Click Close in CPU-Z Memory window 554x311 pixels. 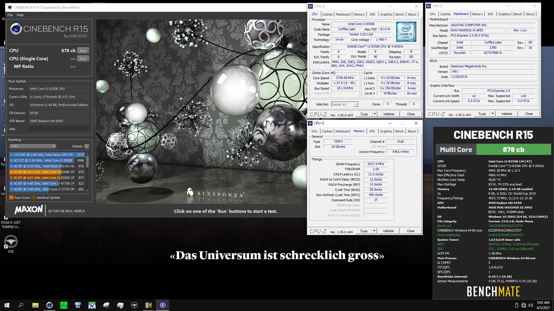click(x=411, y=231)
